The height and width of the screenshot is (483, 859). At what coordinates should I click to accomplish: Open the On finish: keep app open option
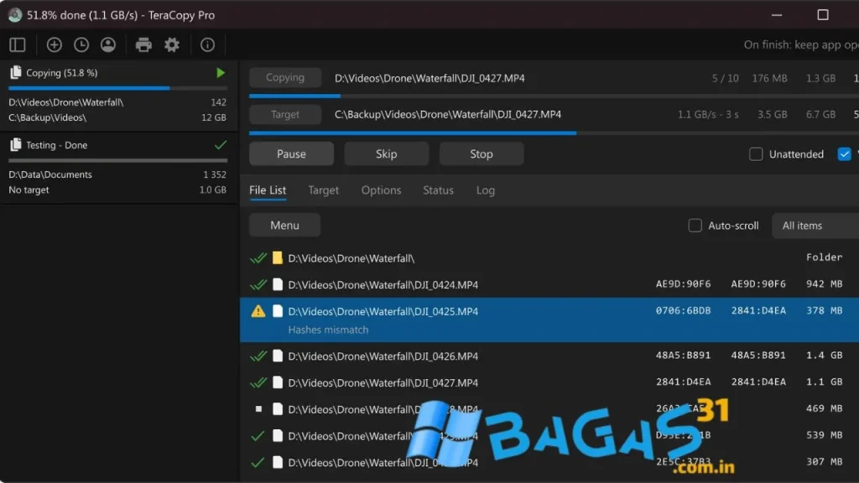[801, 45]
